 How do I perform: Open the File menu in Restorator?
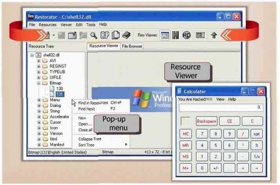[32, 25]
